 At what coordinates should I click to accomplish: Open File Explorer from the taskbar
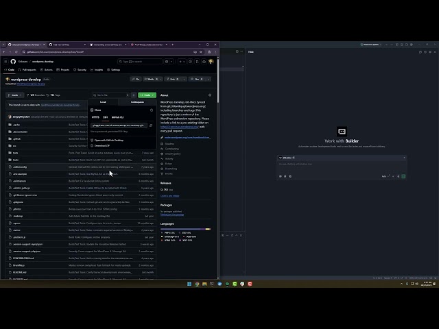[204, 284]
